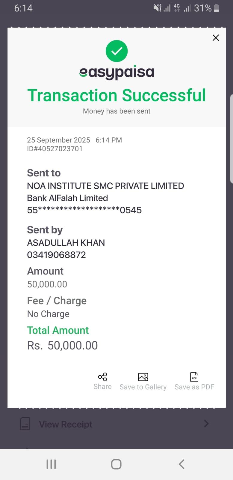Tap the masked recipient account number
Screen dimensions: 233x480
pyautogui.click(x=84, y=210)
